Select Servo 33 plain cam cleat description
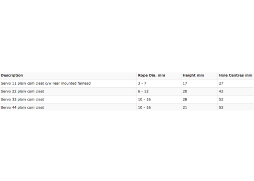 [x=22, y=100]
